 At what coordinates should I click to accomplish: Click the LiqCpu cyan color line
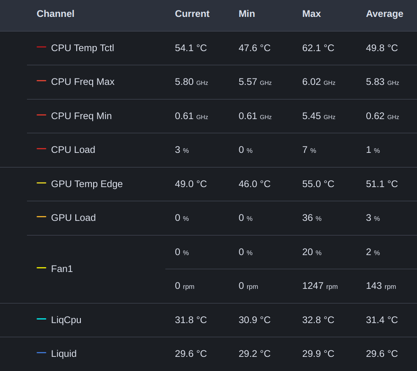click(x=41, y=319)
